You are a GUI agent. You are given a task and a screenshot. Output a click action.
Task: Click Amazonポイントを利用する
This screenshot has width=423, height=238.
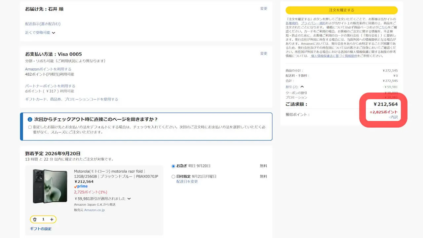coord(48,69)
